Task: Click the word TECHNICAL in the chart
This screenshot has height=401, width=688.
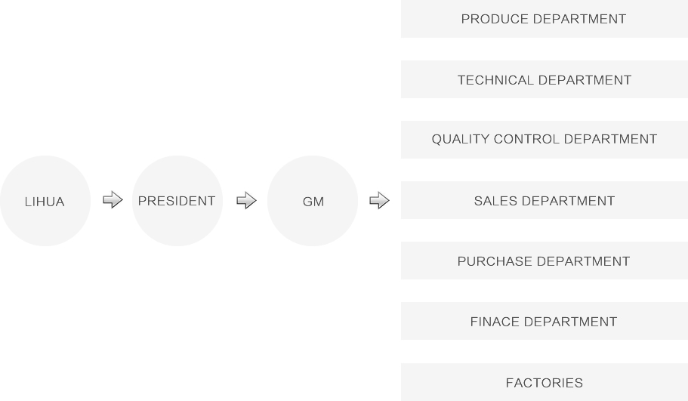Action: (x=495, y=80)
